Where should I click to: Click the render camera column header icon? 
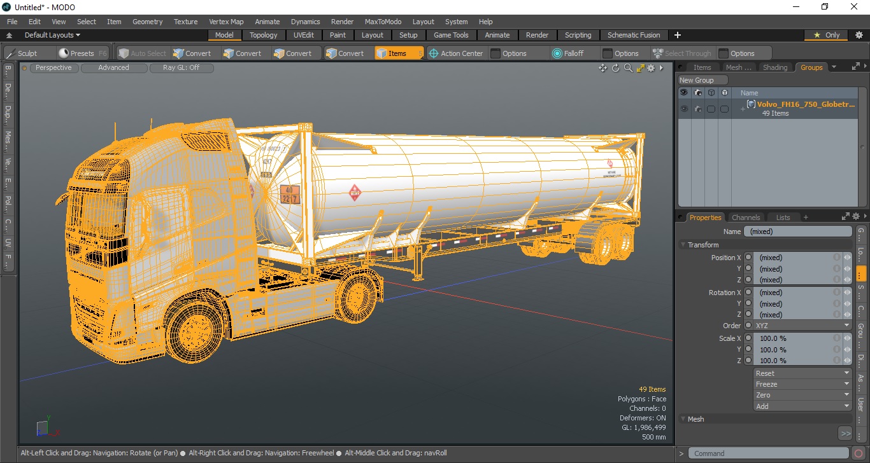pyautogui.click(x=698, y=93)
